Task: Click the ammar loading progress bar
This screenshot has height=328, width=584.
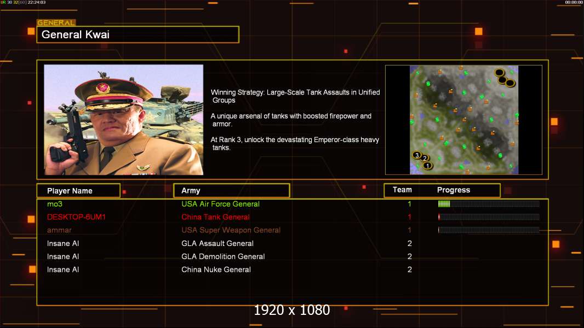Action: (x=489, y=230)
